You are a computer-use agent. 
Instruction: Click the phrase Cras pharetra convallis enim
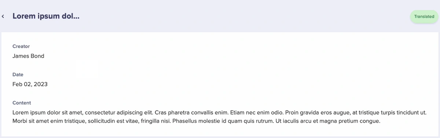coord(192,112)
